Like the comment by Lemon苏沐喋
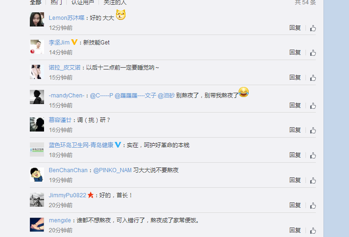349x237 pixels. 313,28
